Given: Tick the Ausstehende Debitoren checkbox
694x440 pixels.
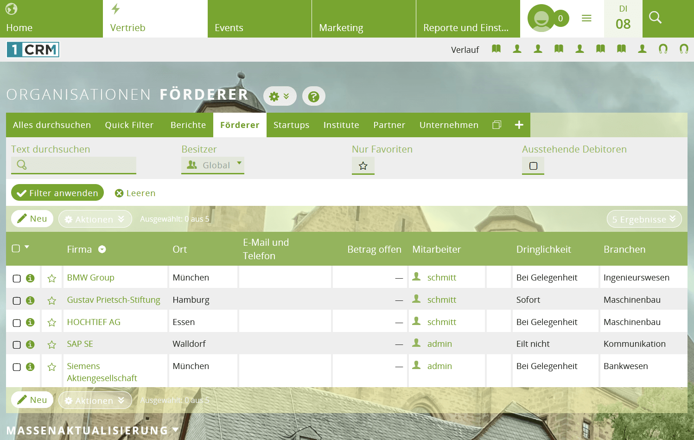Looking at the screenshot, I should [533, 166].
